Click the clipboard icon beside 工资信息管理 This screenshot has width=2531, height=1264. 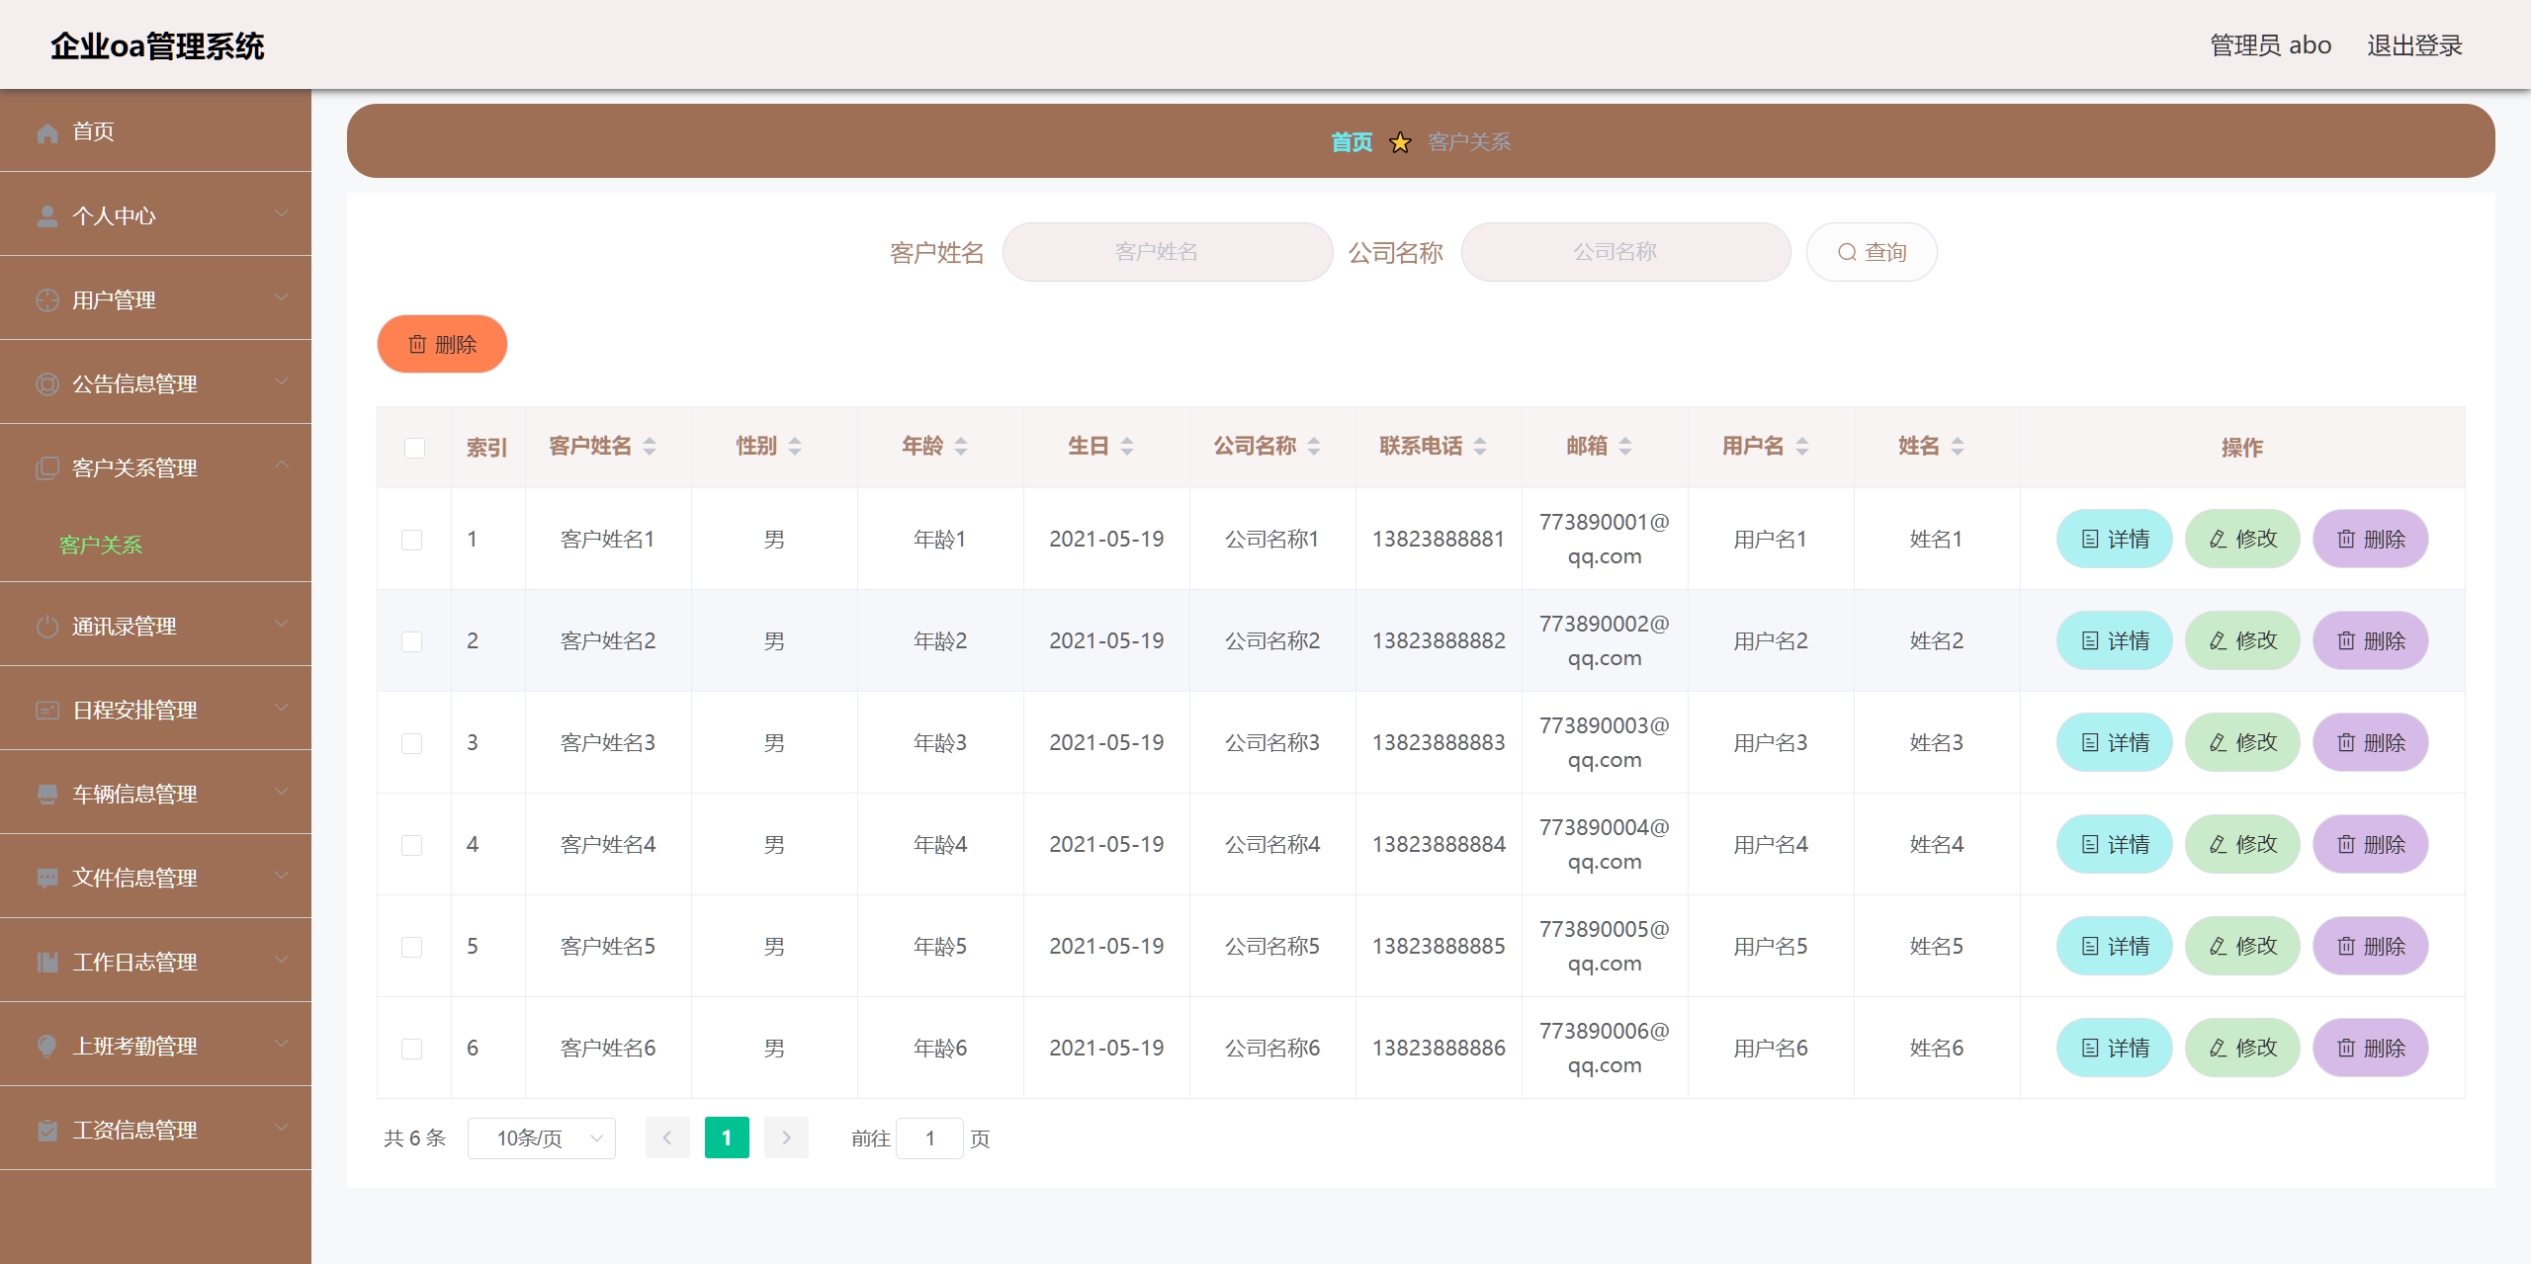46,1131
